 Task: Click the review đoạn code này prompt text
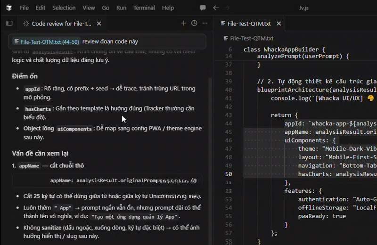110,41
